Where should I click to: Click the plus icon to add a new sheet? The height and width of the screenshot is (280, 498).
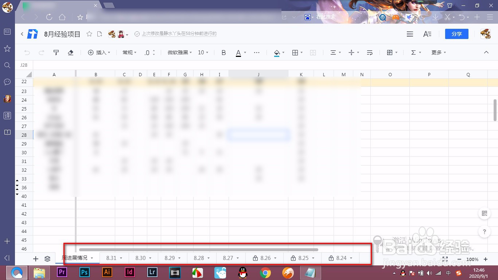point(35,258)
